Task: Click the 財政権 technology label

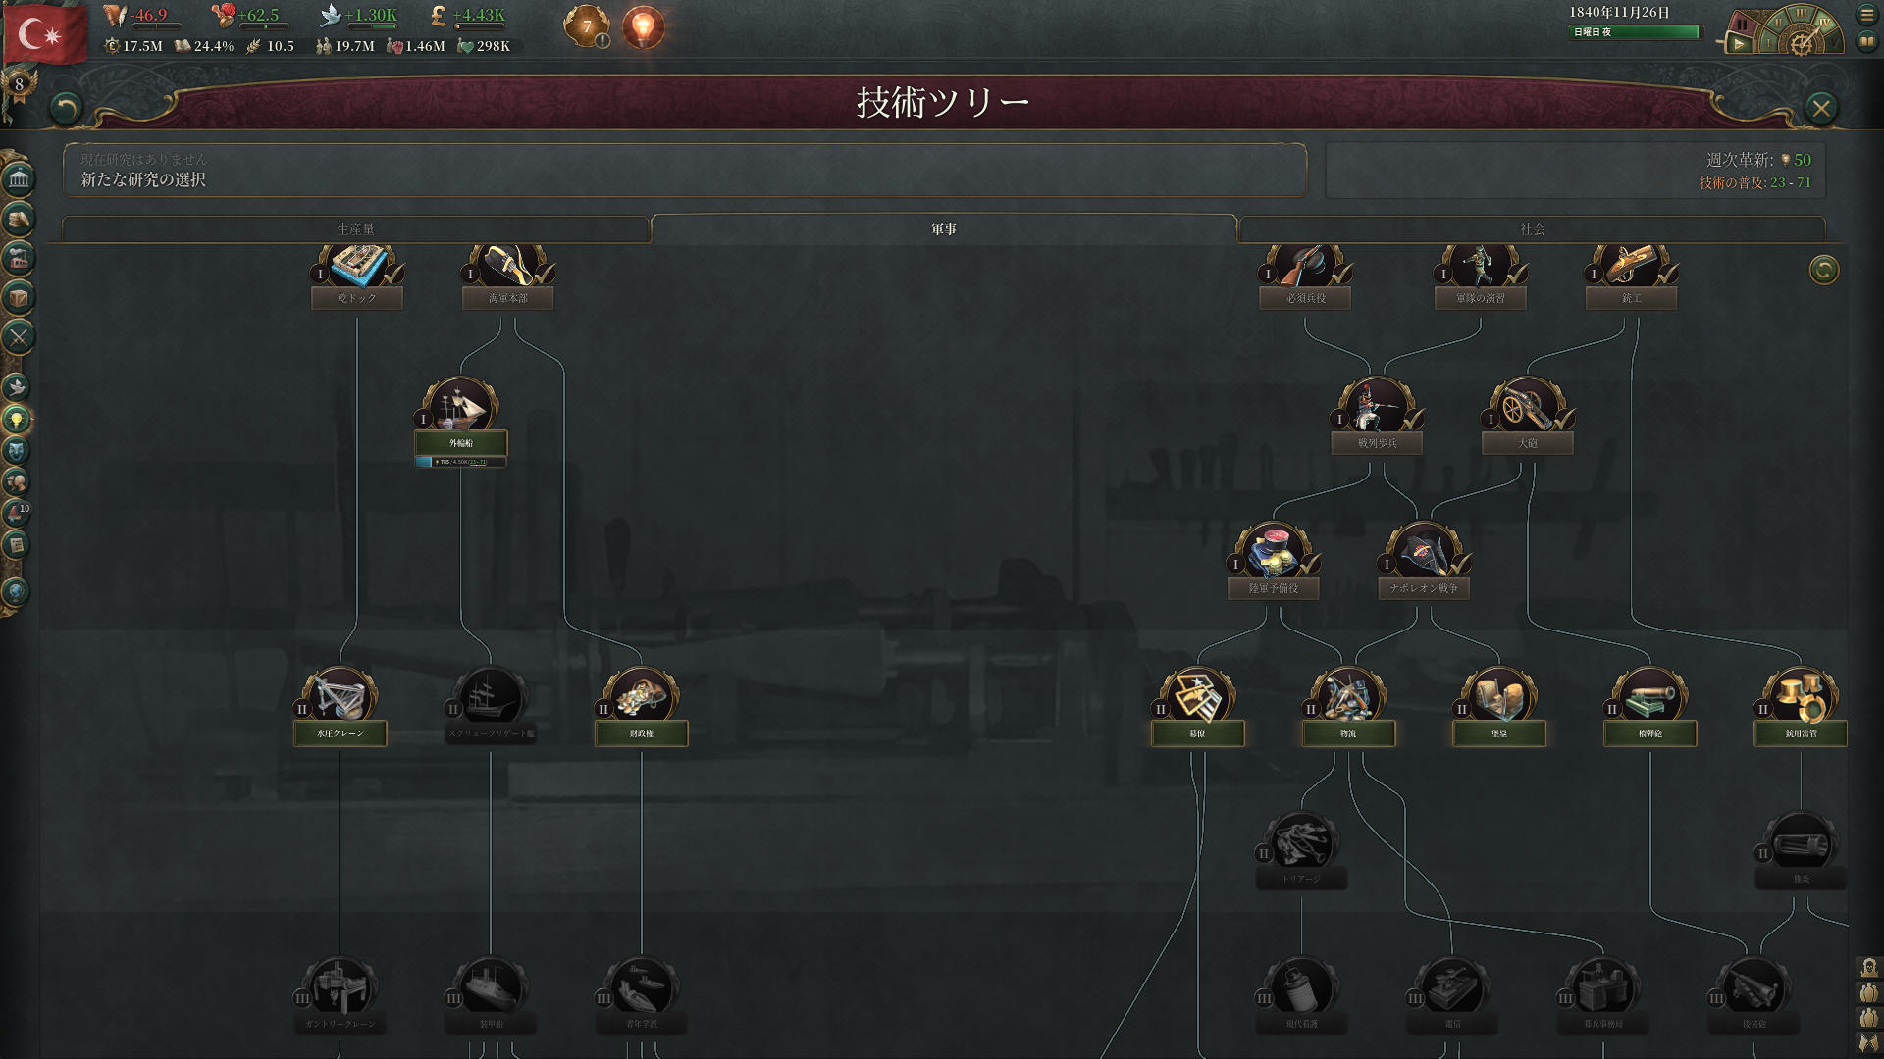Action: 642,733
